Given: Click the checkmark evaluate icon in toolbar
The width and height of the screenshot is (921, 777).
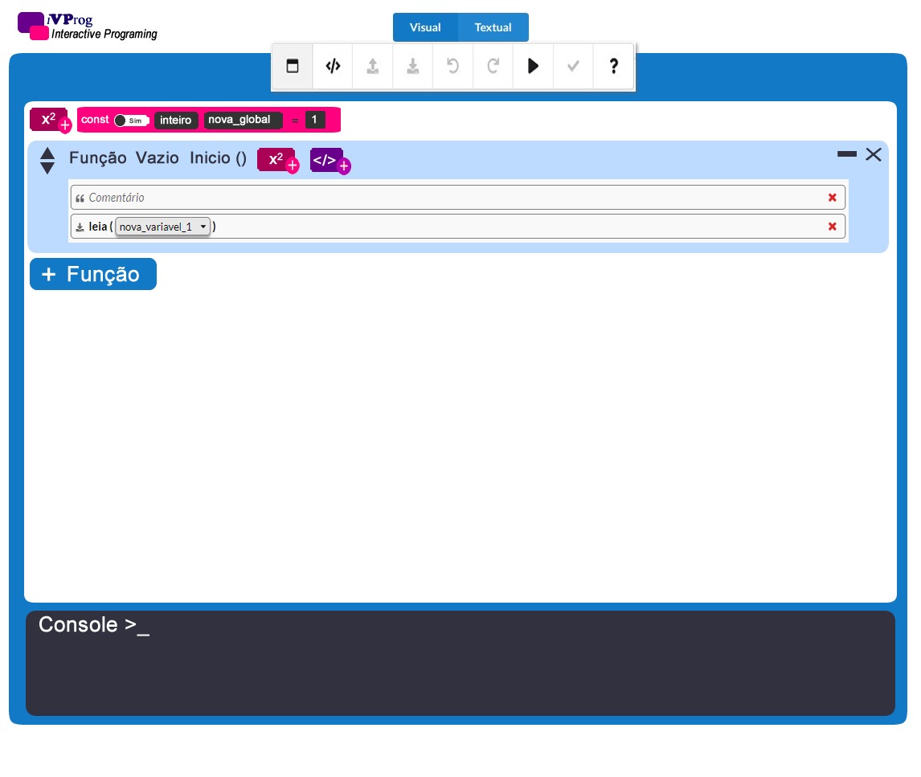Looking at the screenshot, I should tap(573, 67).
